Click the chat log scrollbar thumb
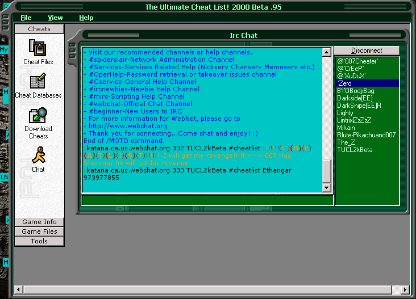The height and width of the screenshot is (299, 416). click(327, 171)
